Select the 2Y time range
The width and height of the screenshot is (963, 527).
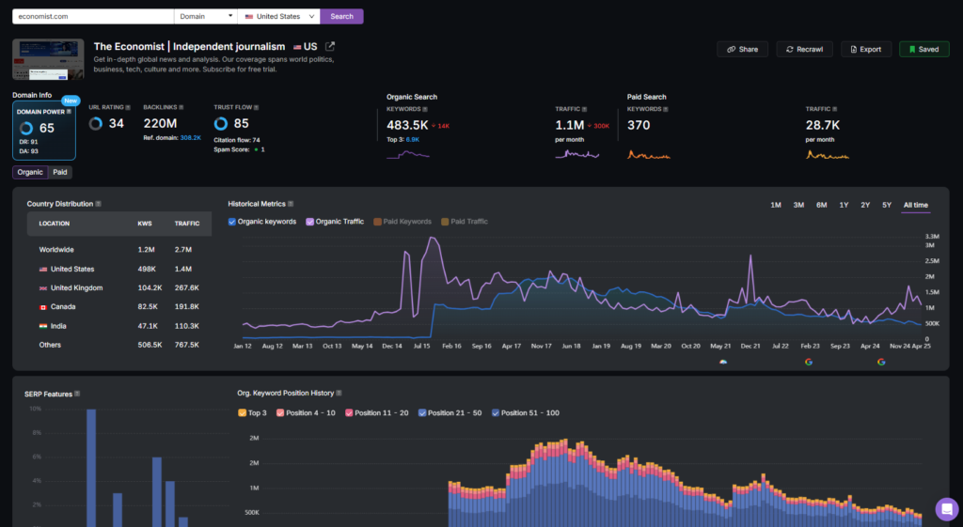pos(865,205)
